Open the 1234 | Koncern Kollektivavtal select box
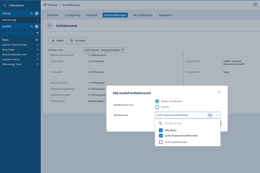Image resolution: width=260 pixels, height=173 pixels. pos(103,50)
